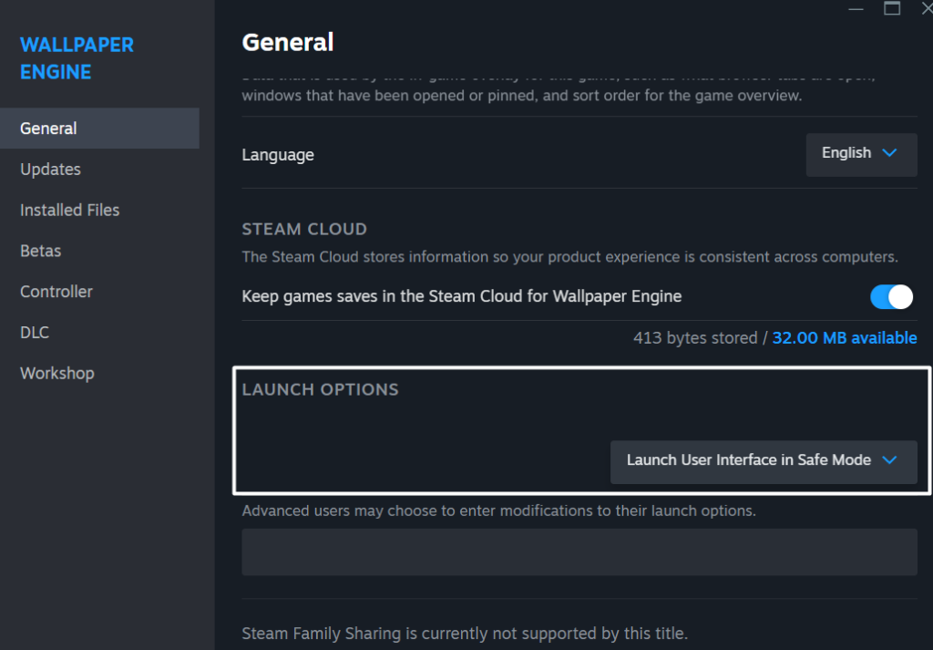Maximize the properties window
This screenshot has height=650, width=933.
(892, 8)
